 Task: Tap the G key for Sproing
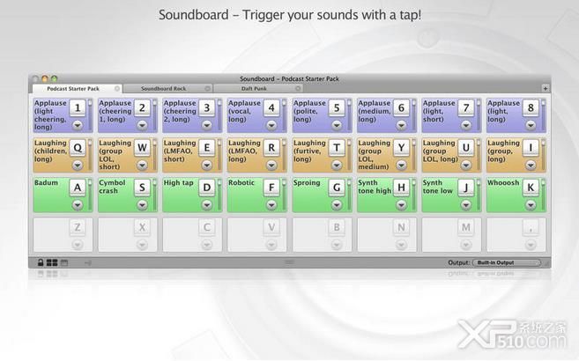click(x=337, y=188)
